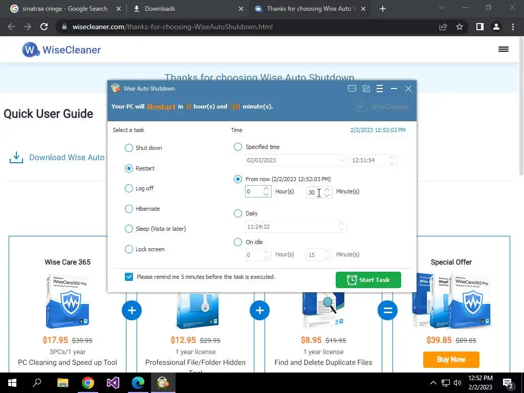This screenshot has width=524, height=393.
Task: Open Chrome tab search chevron
Action: coord(442,7)
